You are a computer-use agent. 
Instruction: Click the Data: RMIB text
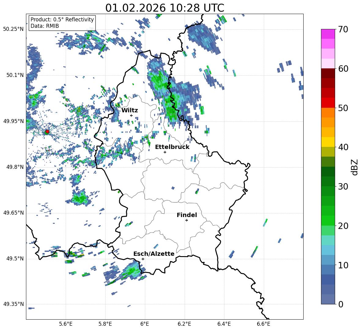pos(45,26)
